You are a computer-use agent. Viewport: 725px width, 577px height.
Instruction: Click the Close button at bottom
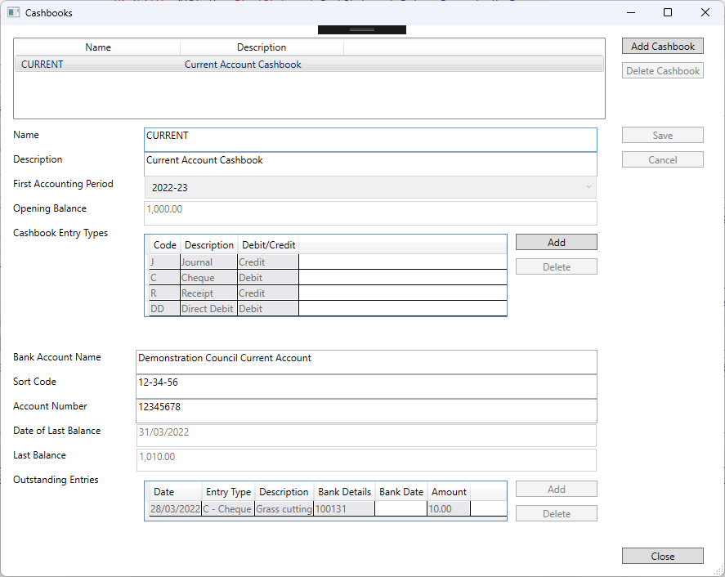pyautogui.click(x=663, y=557)
